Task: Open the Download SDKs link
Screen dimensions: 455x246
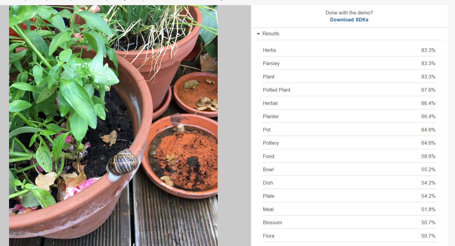Action: coord(349,20)
